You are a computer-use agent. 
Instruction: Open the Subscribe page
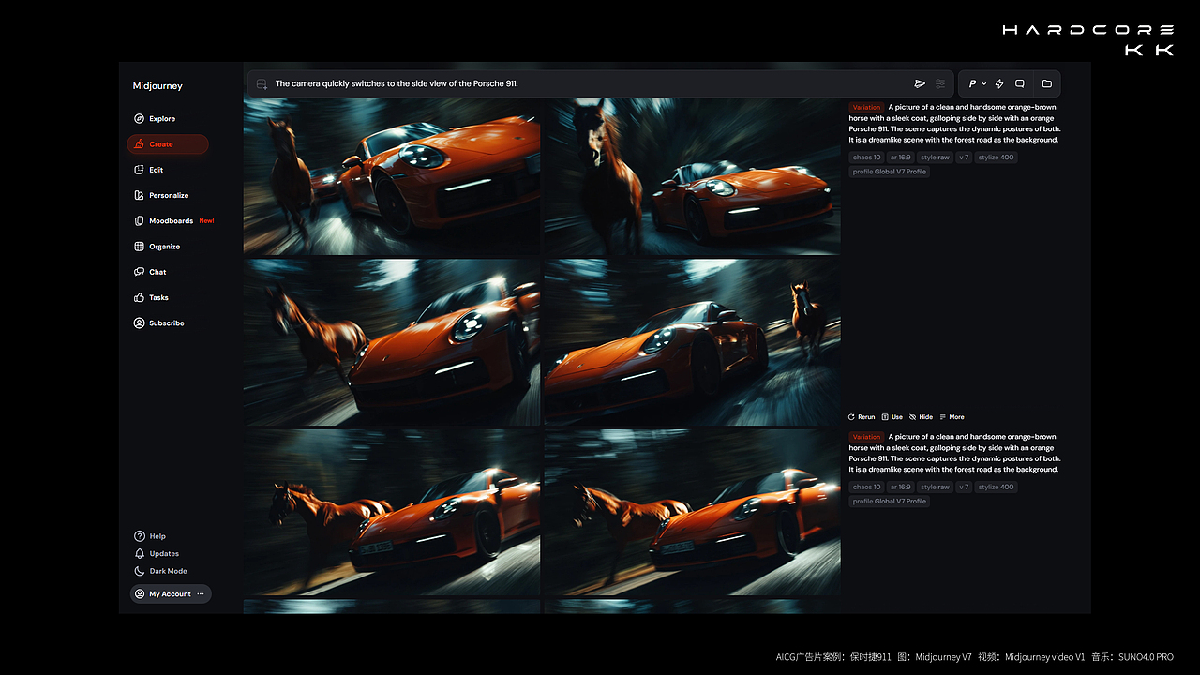158,323
